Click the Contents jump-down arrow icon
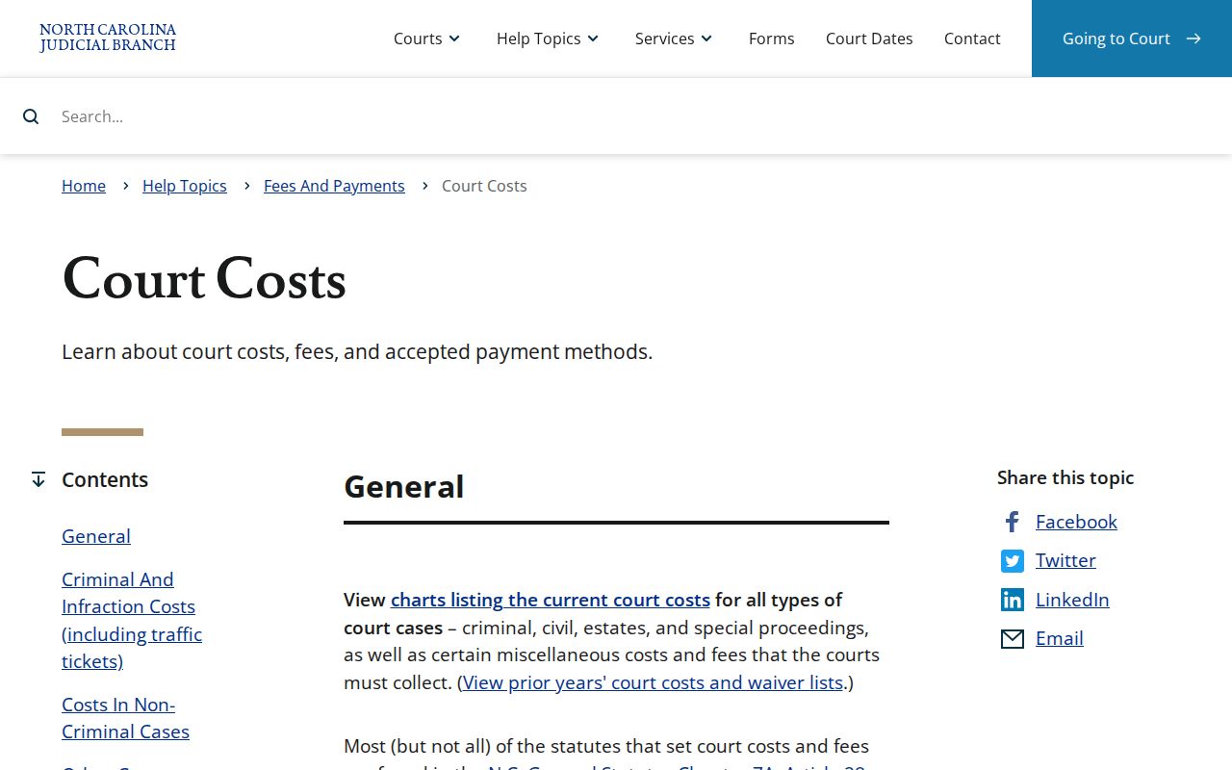The image size is (1232, 770). click(x=38, y=479)
